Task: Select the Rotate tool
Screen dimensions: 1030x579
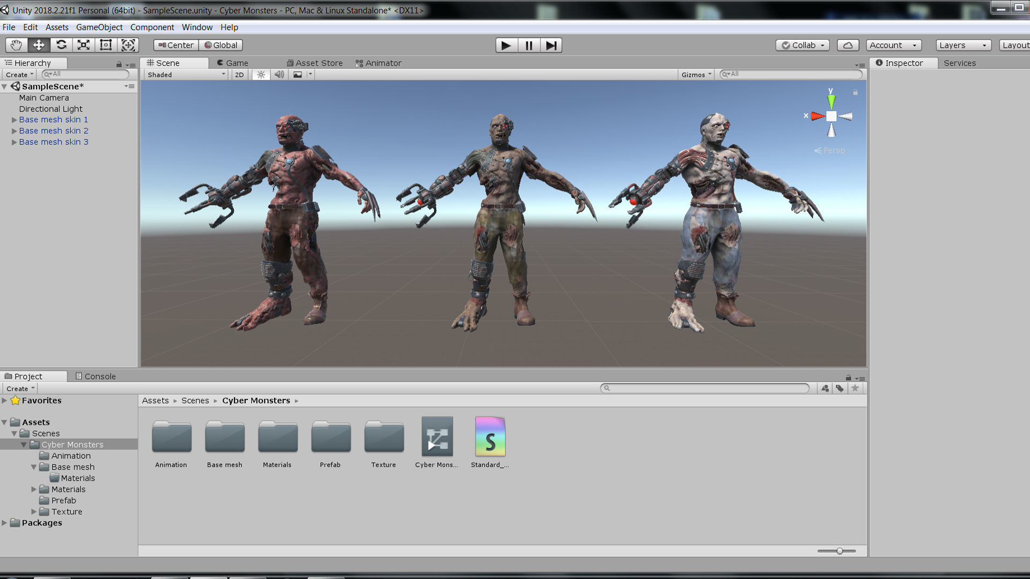Action: 61,45
